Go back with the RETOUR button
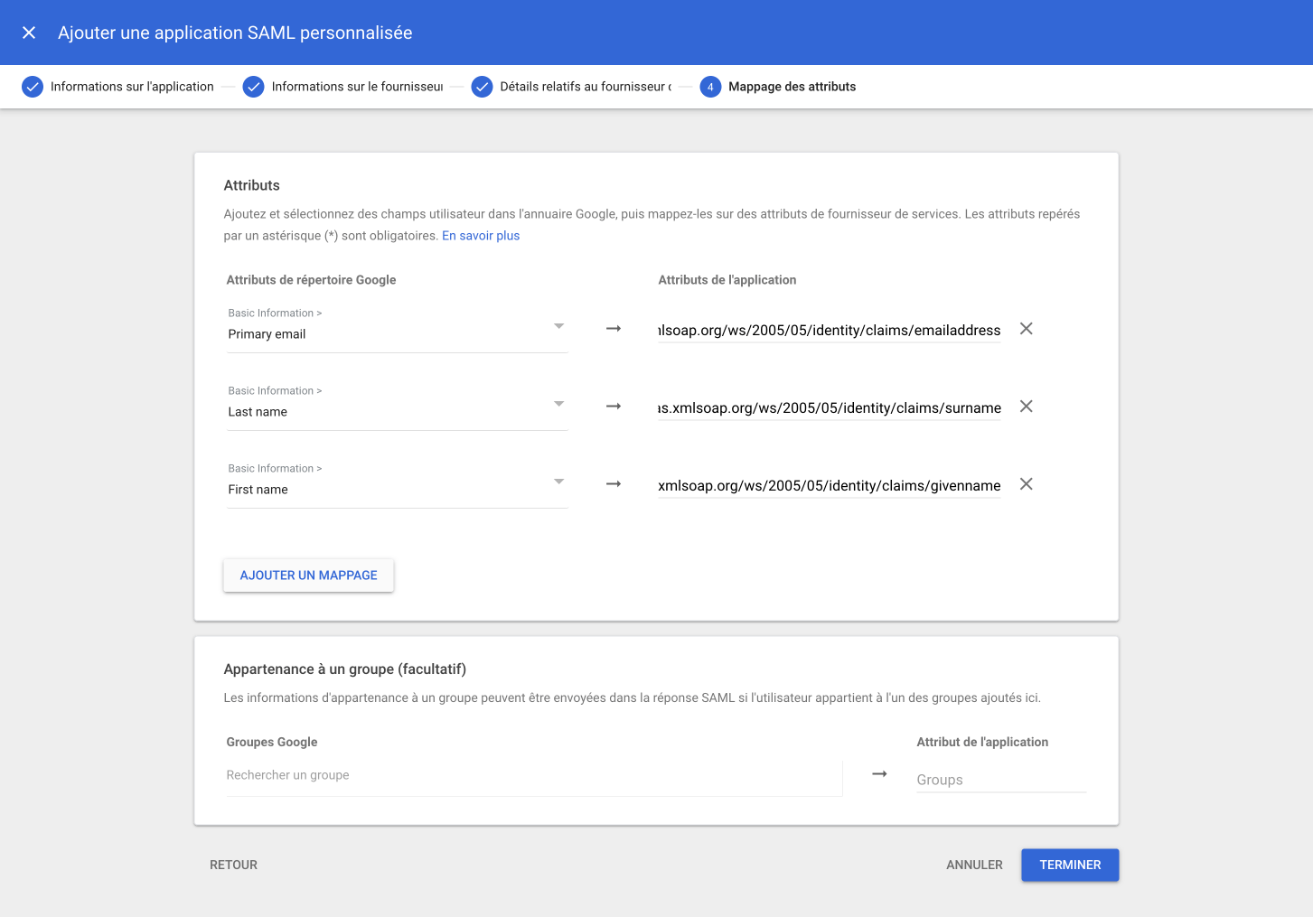1313x917 pixels. pos(233,865)
